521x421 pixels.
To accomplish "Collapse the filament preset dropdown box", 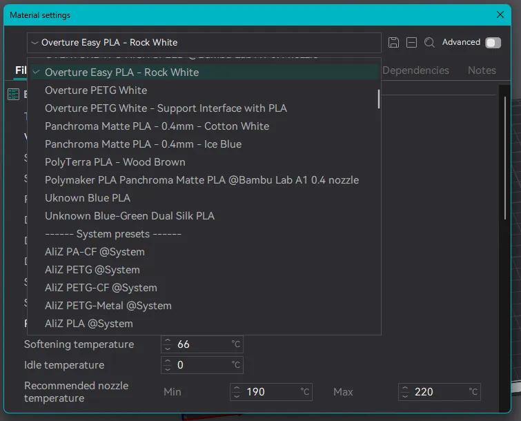I will (204, 43).
